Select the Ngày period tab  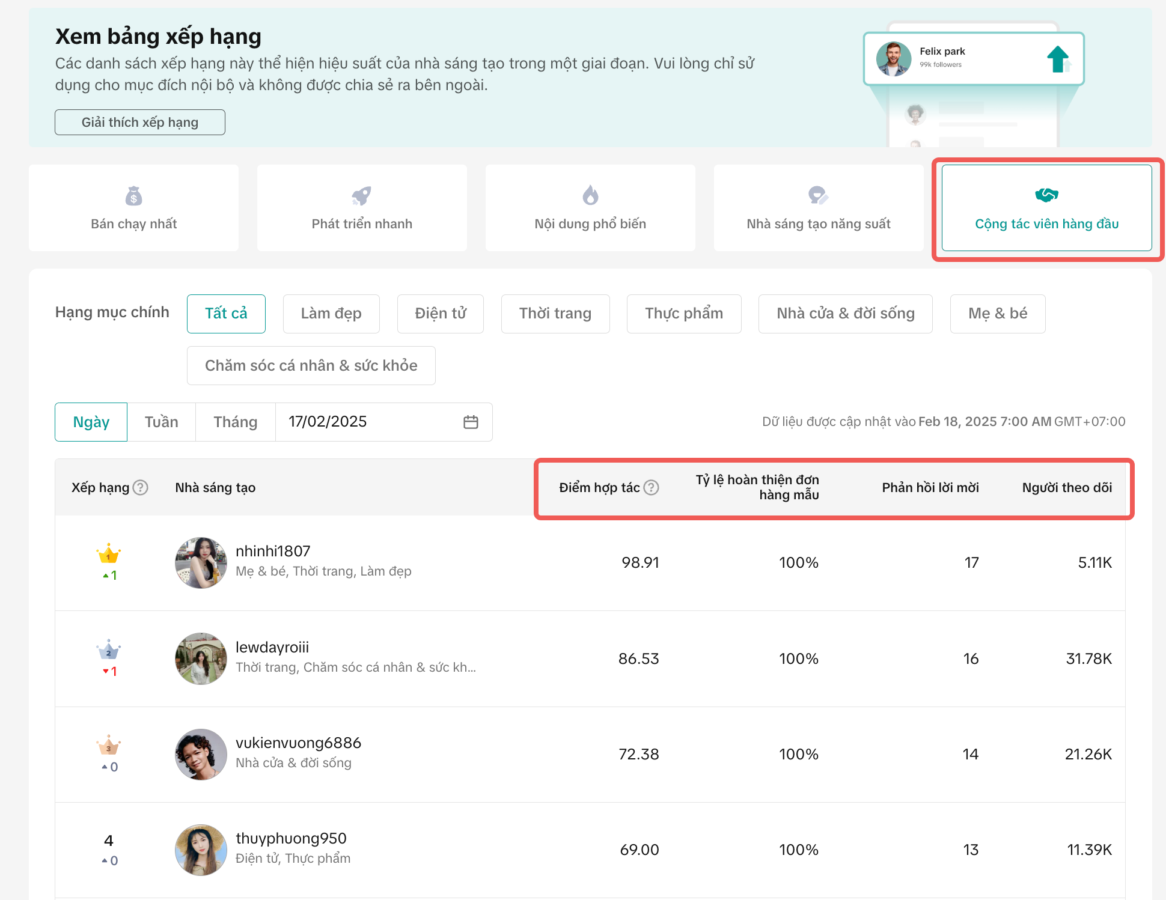[91, 422]
